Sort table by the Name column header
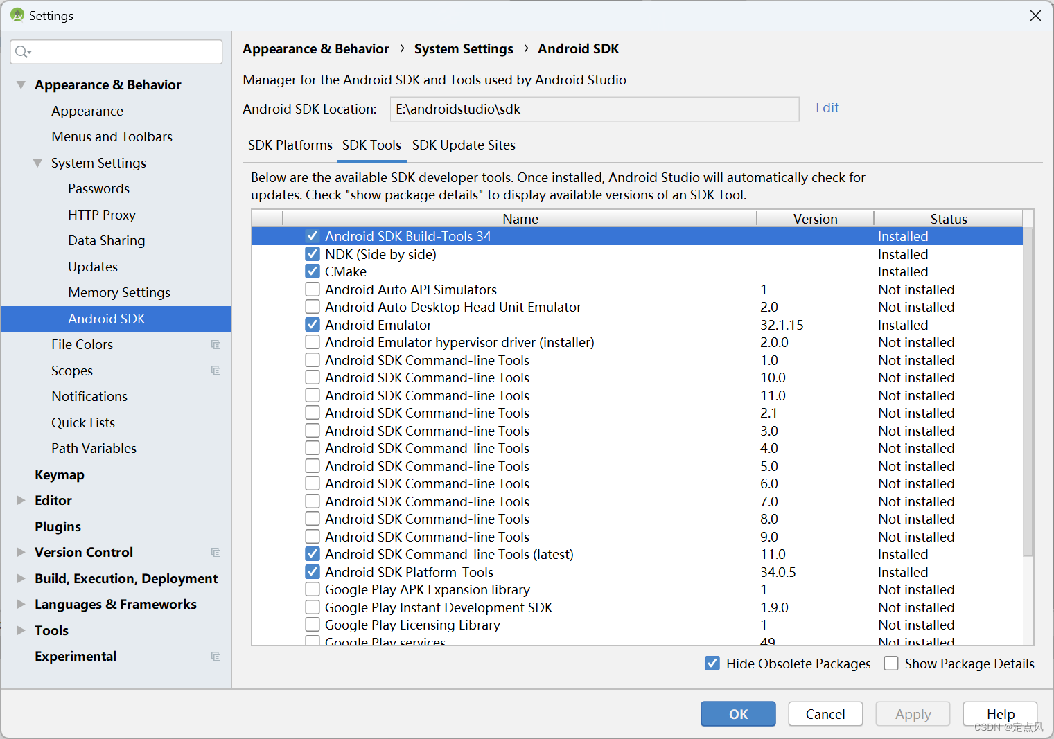Image resolution: width=1054 pixels, height=739 pixels. point(520,219)
